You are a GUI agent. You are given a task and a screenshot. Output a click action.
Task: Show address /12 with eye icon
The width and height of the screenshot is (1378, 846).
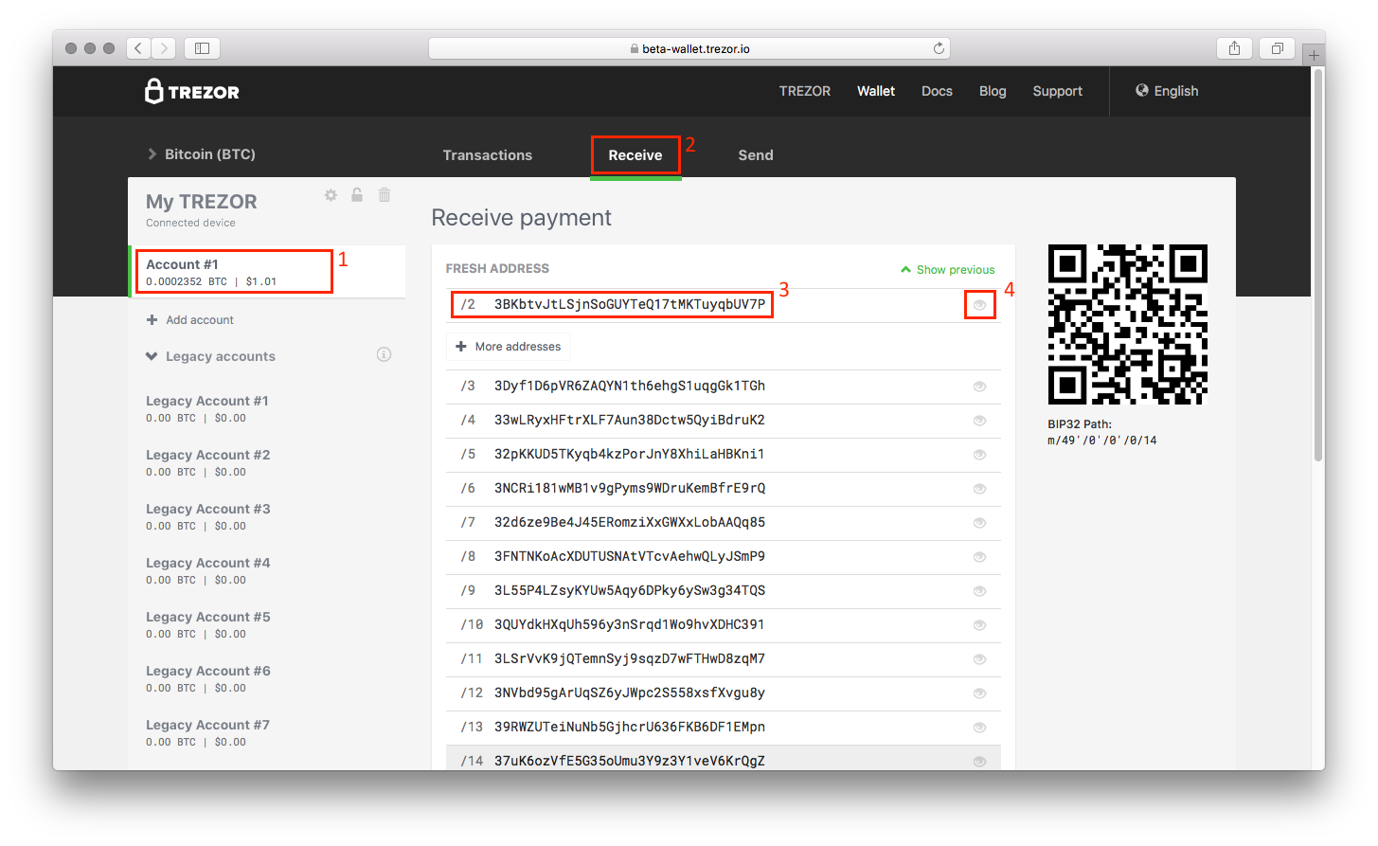979,693
